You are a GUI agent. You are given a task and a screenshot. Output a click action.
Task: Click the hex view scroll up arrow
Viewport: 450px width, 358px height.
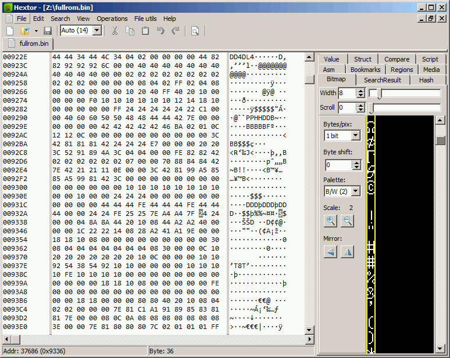click(x=309, y=57)
